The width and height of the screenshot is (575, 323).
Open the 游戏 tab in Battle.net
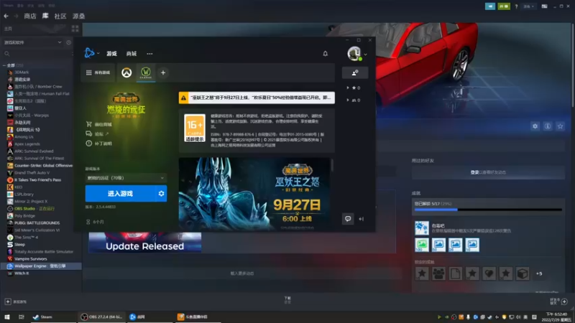pyautogui.click(x=111, y=53)
